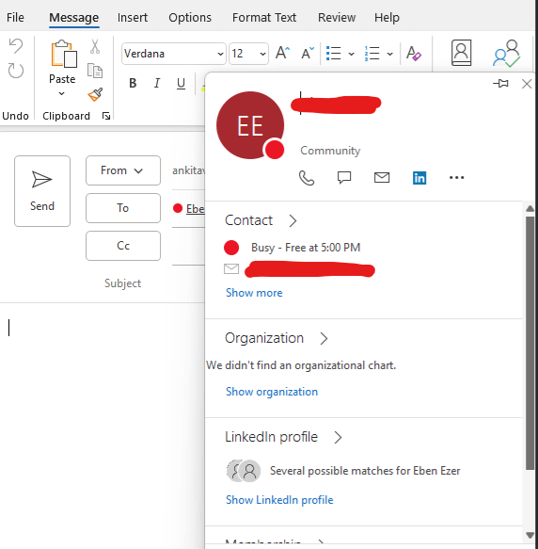This screenshot has height=549, width=538.
Task: Click the Check Names icon
Action: [506, 54]
